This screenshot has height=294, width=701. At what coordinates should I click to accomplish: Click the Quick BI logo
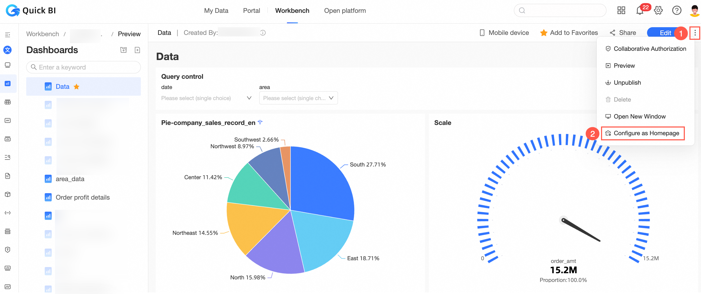click(31, 11)
